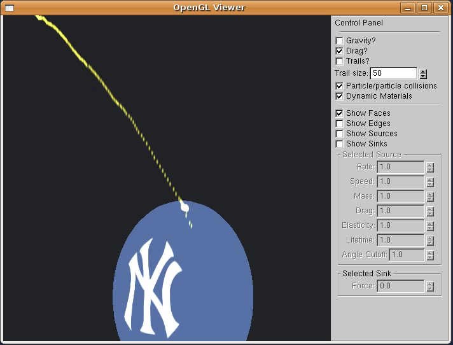
Task: Minimize the OpenGL Viewer window
Action: [x=408, y=8]
